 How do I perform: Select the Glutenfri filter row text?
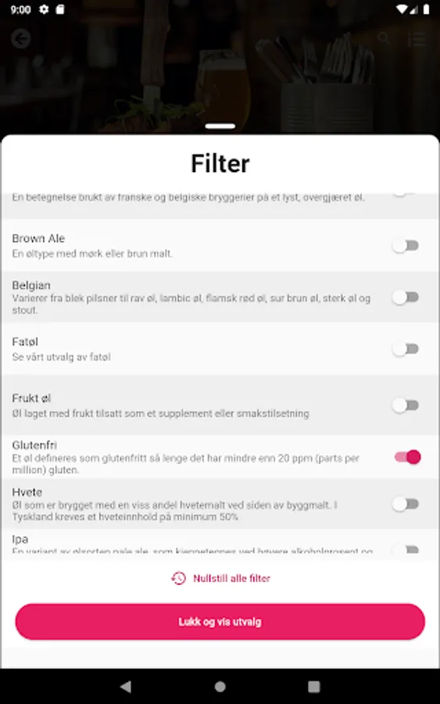(x=34, y=445)
